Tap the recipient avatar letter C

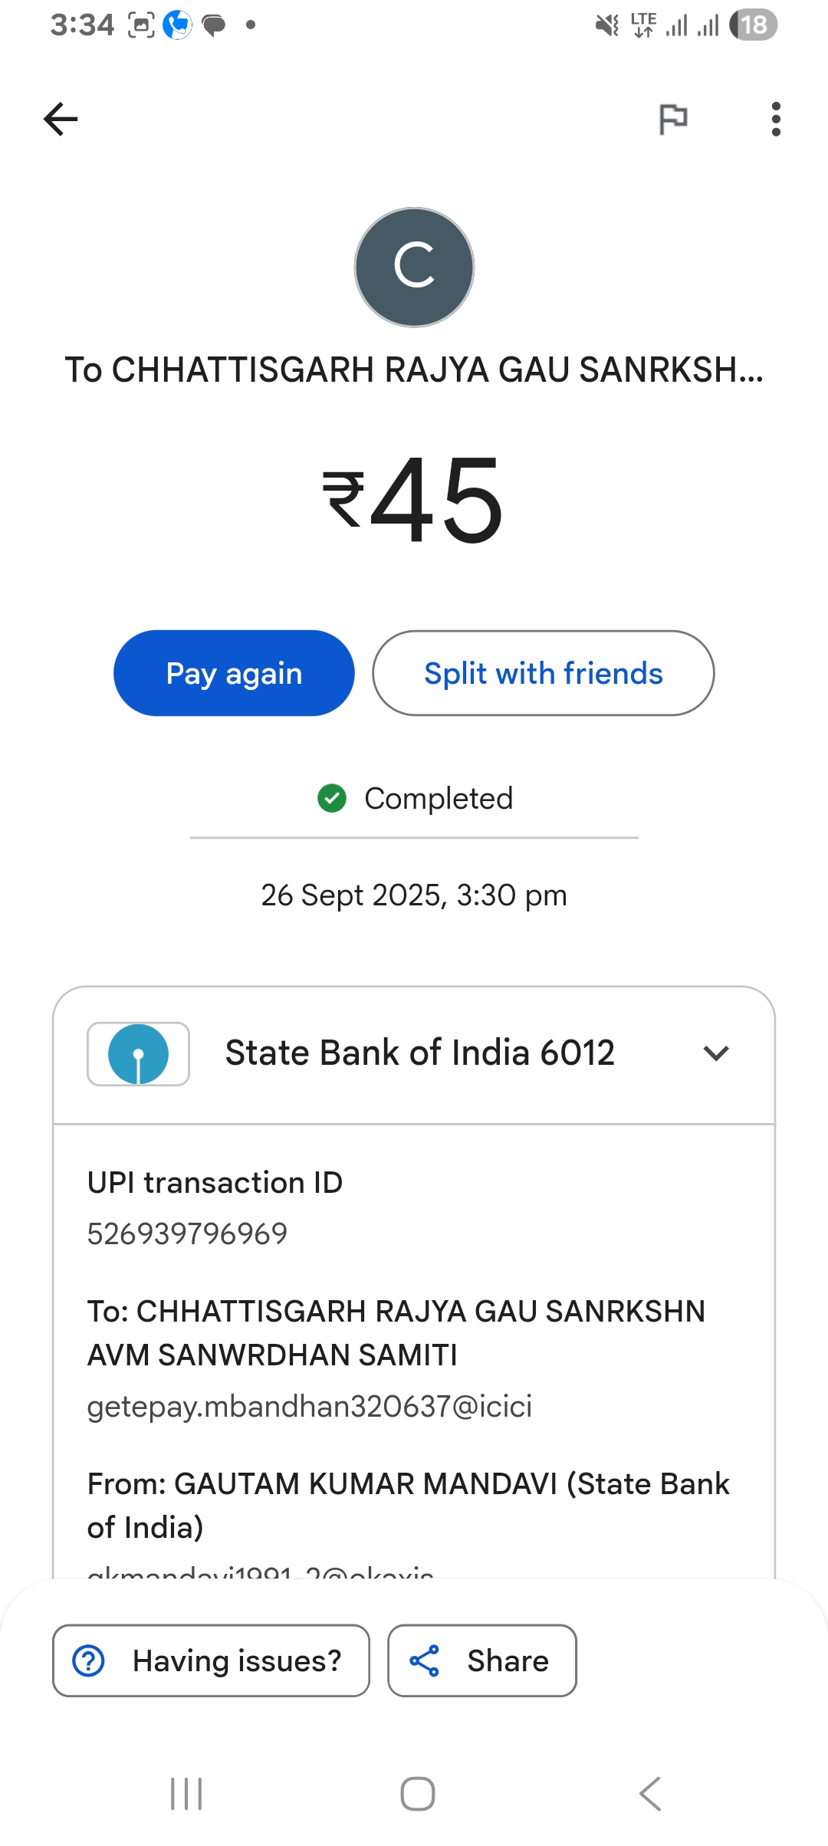pos(414,267)
